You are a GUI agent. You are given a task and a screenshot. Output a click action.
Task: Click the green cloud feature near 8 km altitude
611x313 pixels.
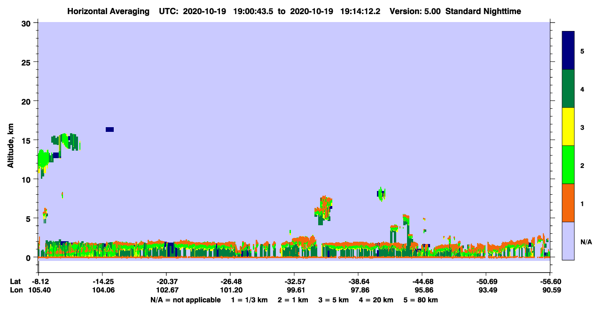coord(381,193)
